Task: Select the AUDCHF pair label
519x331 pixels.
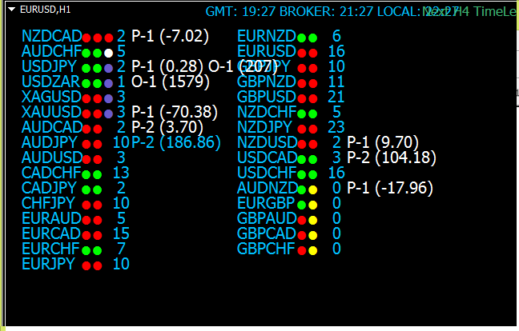Action: click(51, 51)
